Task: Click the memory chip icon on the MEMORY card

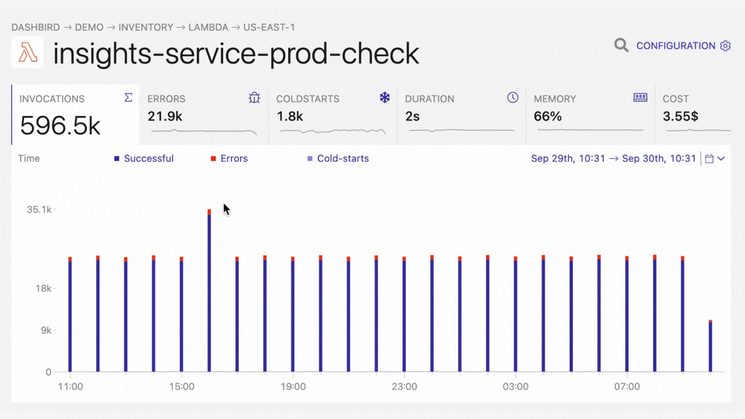Action: [x=640, y=97]
